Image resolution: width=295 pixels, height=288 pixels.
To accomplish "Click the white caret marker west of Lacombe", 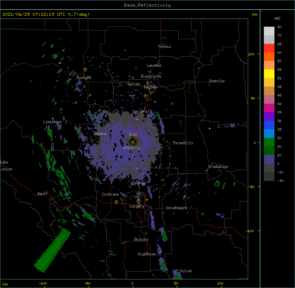I will pos(136,67).
